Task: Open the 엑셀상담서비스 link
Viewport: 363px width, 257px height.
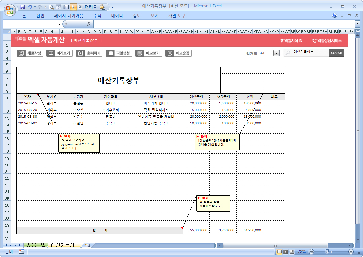Action: tap(327, 41)
